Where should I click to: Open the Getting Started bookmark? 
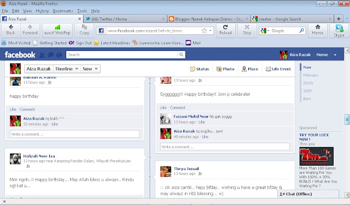[x=50, y=43]
